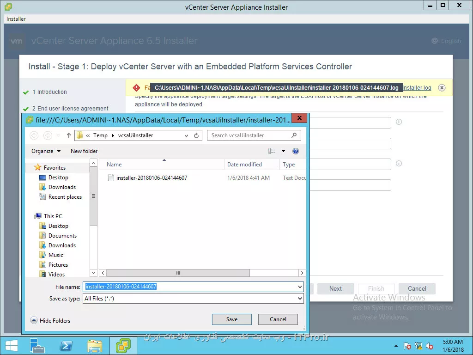
Task: Open view options dropdown arrow
Action: 283,151
